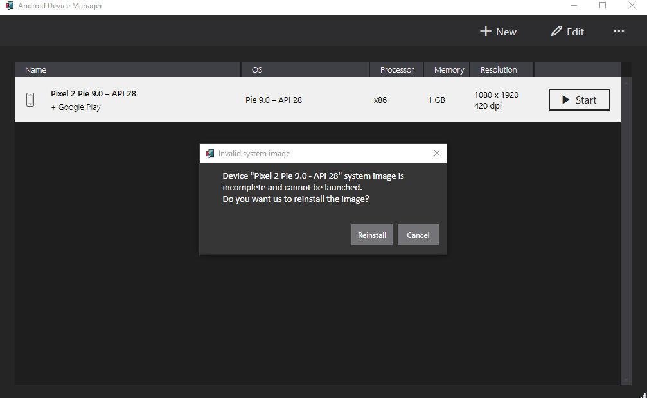Create a new virtual device with New
This screenshot has height=398, width=647.
(x=498, y=31)
